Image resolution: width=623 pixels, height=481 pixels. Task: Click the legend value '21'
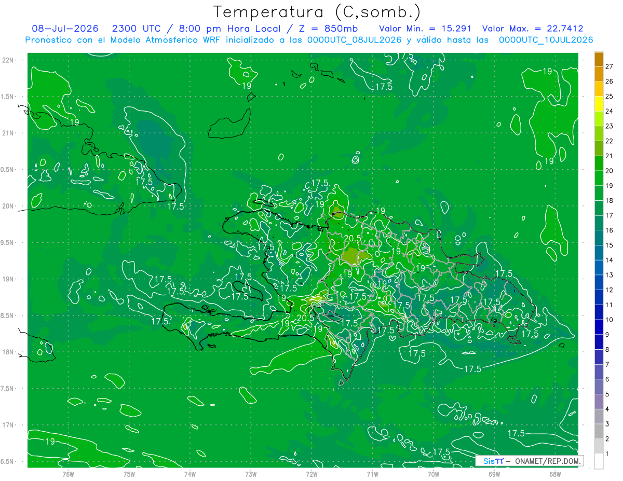(610, 156)
